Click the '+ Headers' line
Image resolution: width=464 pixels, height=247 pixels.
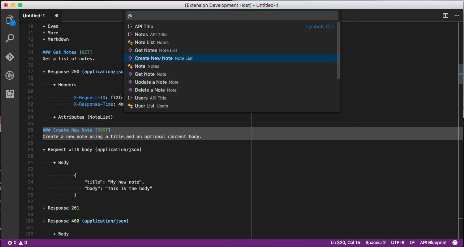[x=65, y=85]
